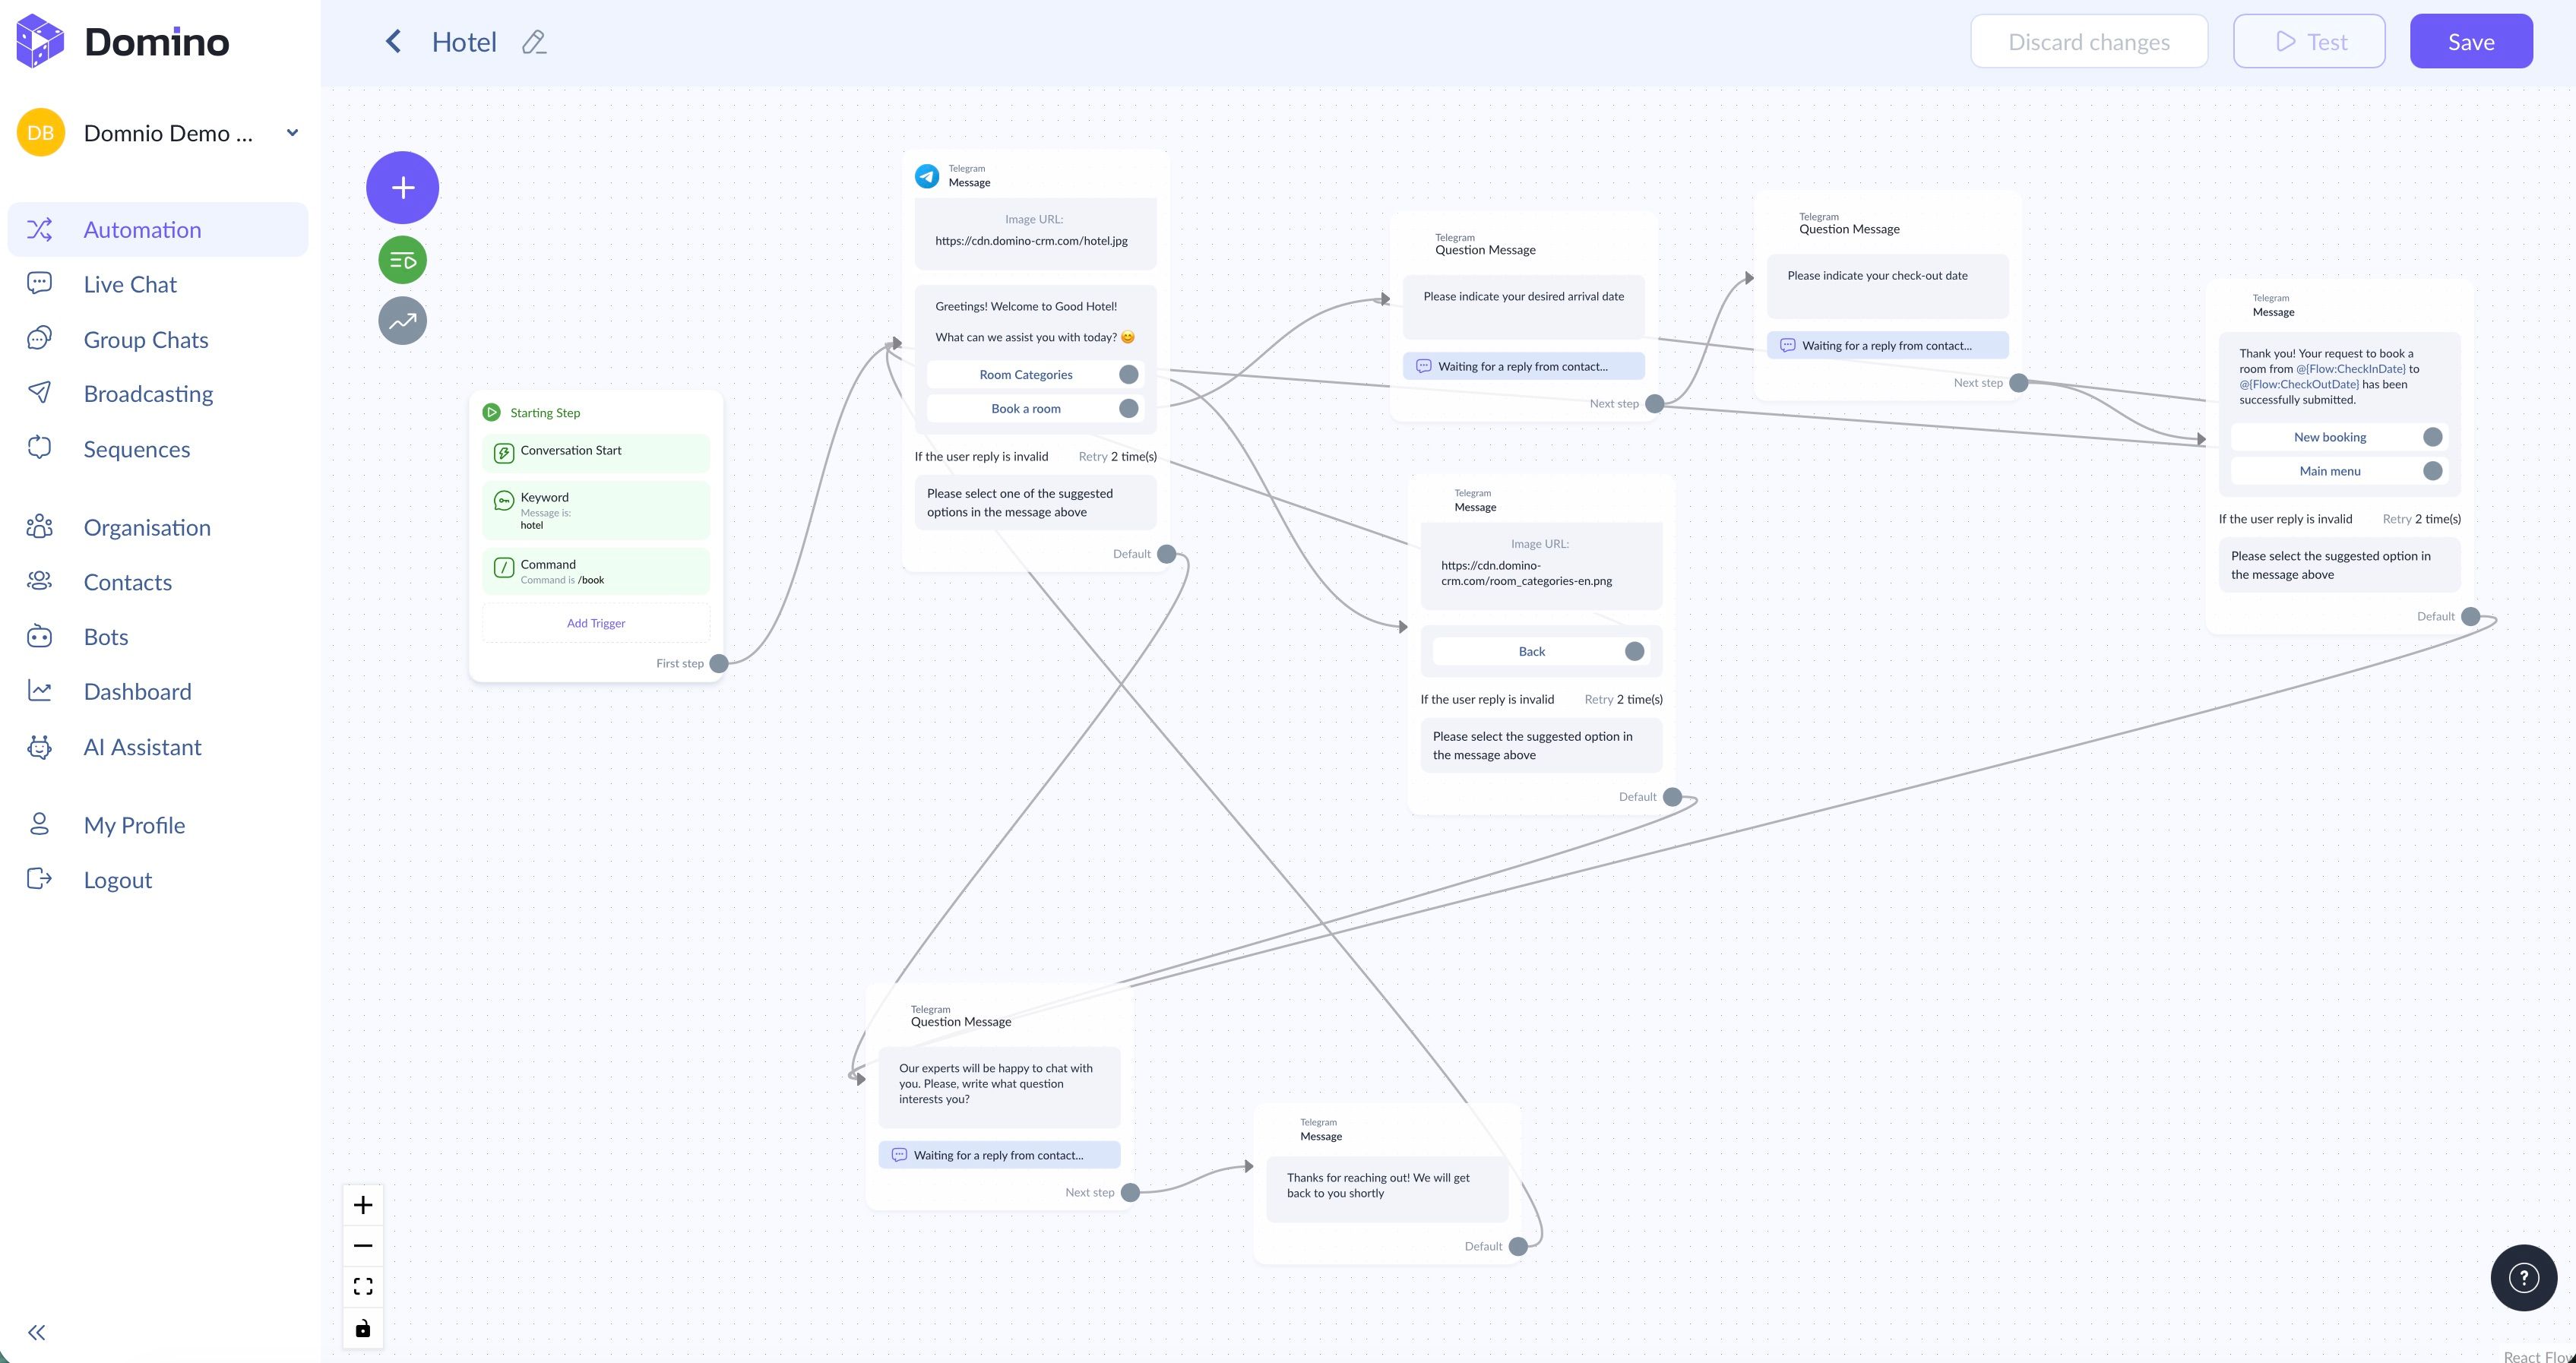This screenshot has height=1363, width=2576.
Task: Click the Save button
Action: coord(2470,42)
